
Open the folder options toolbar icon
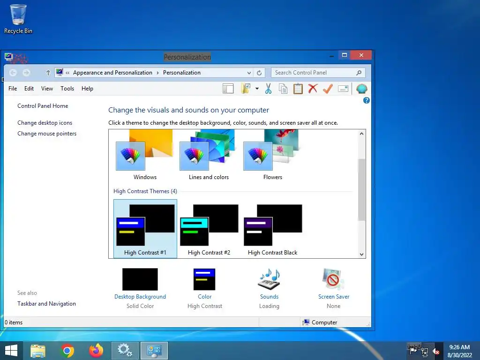pyautogui.click(x=246, y=89)
